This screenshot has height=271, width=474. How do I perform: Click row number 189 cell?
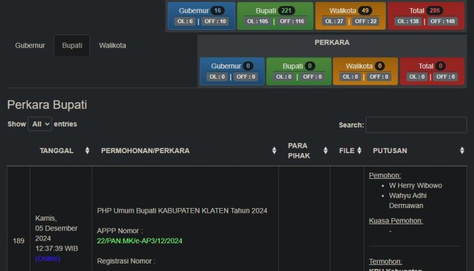click(18, 241)
